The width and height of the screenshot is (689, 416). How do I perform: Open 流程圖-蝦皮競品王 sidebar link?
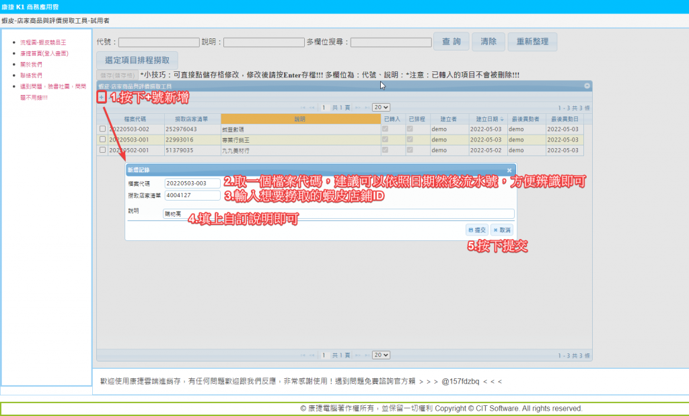coord(42,42)
